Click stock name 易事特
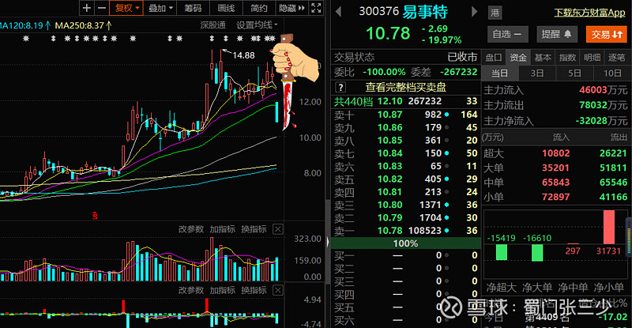 425,12
